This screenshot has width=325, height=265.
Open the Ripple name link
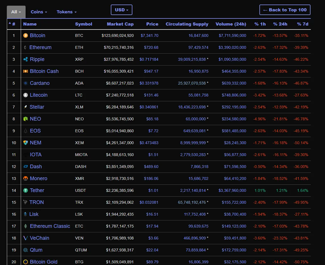pyautogui.click(x=37, y=59)
